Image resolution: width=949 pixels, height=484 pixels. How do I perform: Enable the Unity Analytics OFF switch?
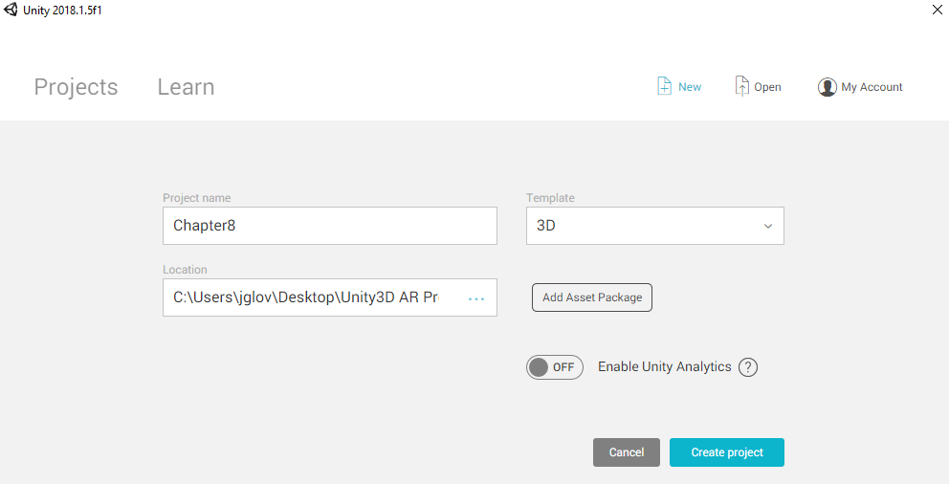(x=554, y=367)
